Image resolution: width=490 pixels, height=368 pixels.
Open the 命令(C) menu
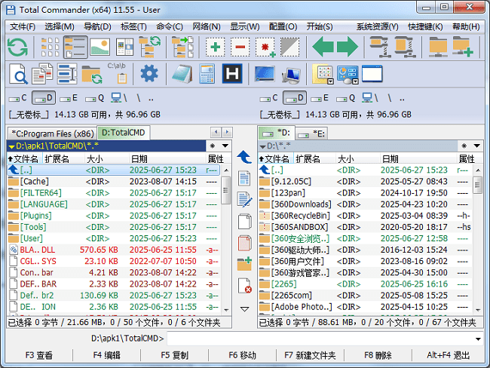point(170,26)
